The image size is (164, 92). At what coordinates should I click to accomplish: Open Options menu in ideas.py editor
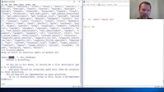tap(103, 5)
